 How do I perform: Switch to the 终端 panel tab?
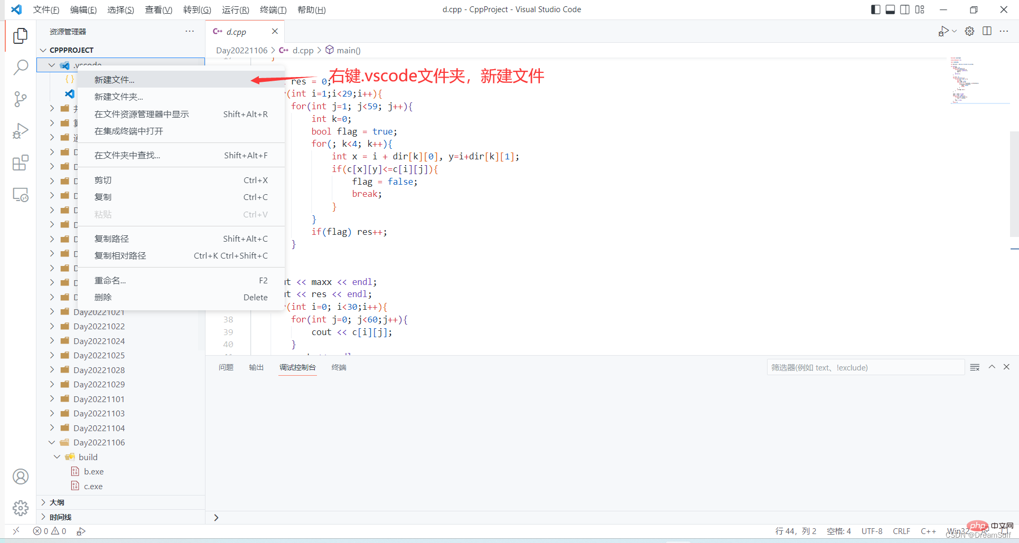point(339,367)
